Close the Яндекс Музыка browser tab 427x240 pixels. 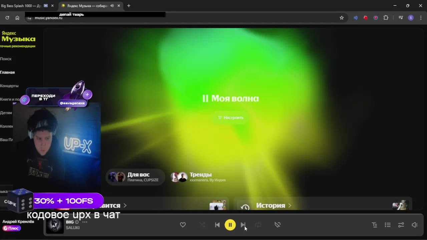tap(119, 6)
